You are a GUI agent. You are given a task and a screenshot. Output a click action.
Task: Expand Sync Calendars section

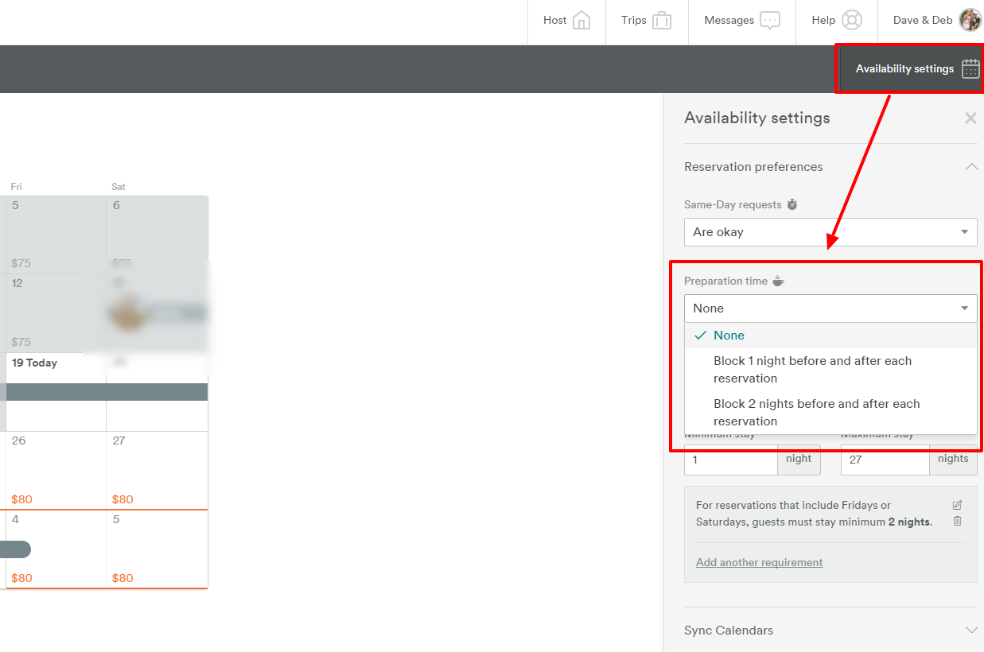[970, 630]
